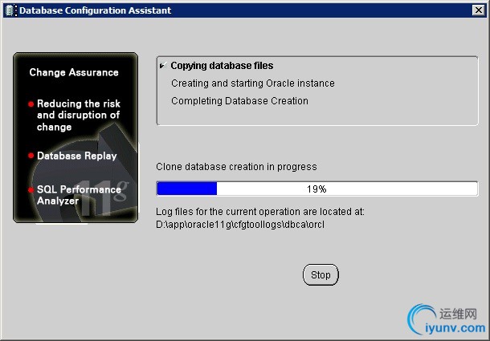Select 'Creating and starting Oracle instance' step
Viewport: 490px width, 341px height.
[x=253, y=83]
